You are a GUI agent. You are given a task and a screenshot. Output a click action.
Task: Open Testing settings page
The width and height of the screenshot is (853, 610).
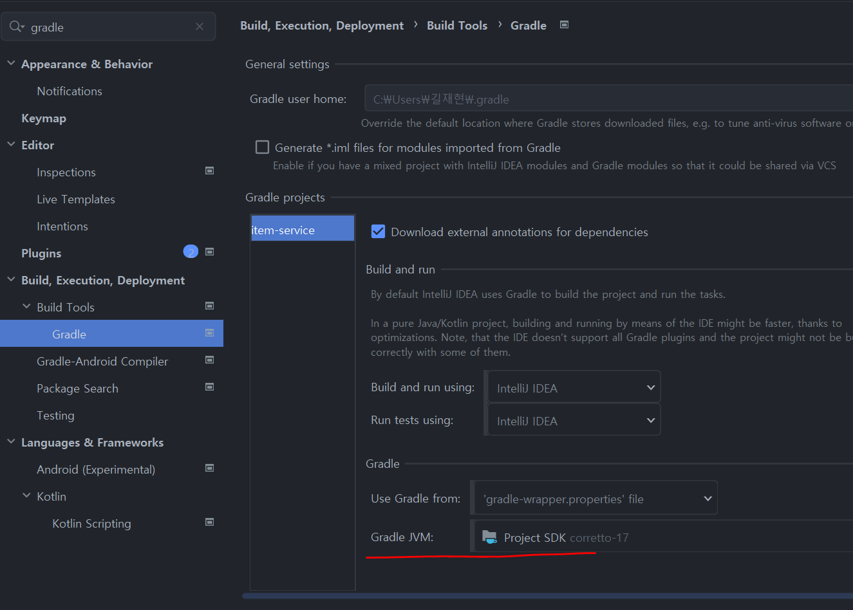55,416
